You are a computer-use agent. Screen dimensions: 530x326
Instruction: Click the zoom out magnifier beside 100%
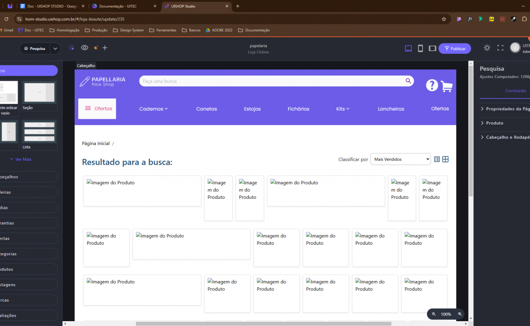point(434,314)
